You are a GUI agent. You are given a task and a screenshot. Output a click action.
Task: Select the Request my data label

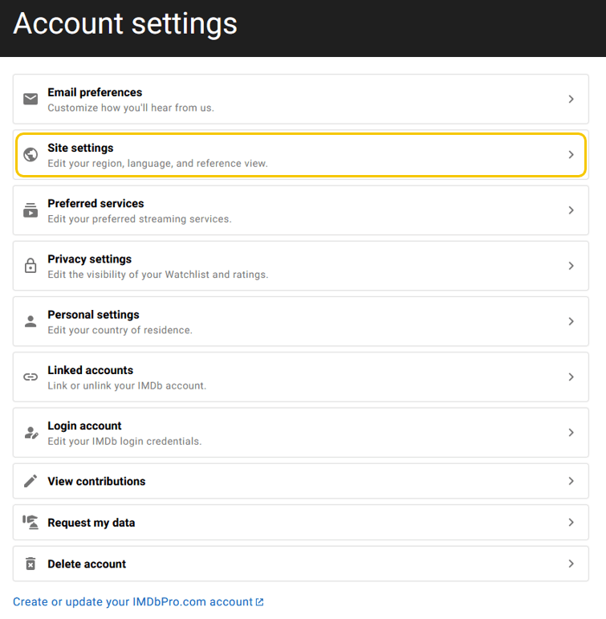[92, 523]
